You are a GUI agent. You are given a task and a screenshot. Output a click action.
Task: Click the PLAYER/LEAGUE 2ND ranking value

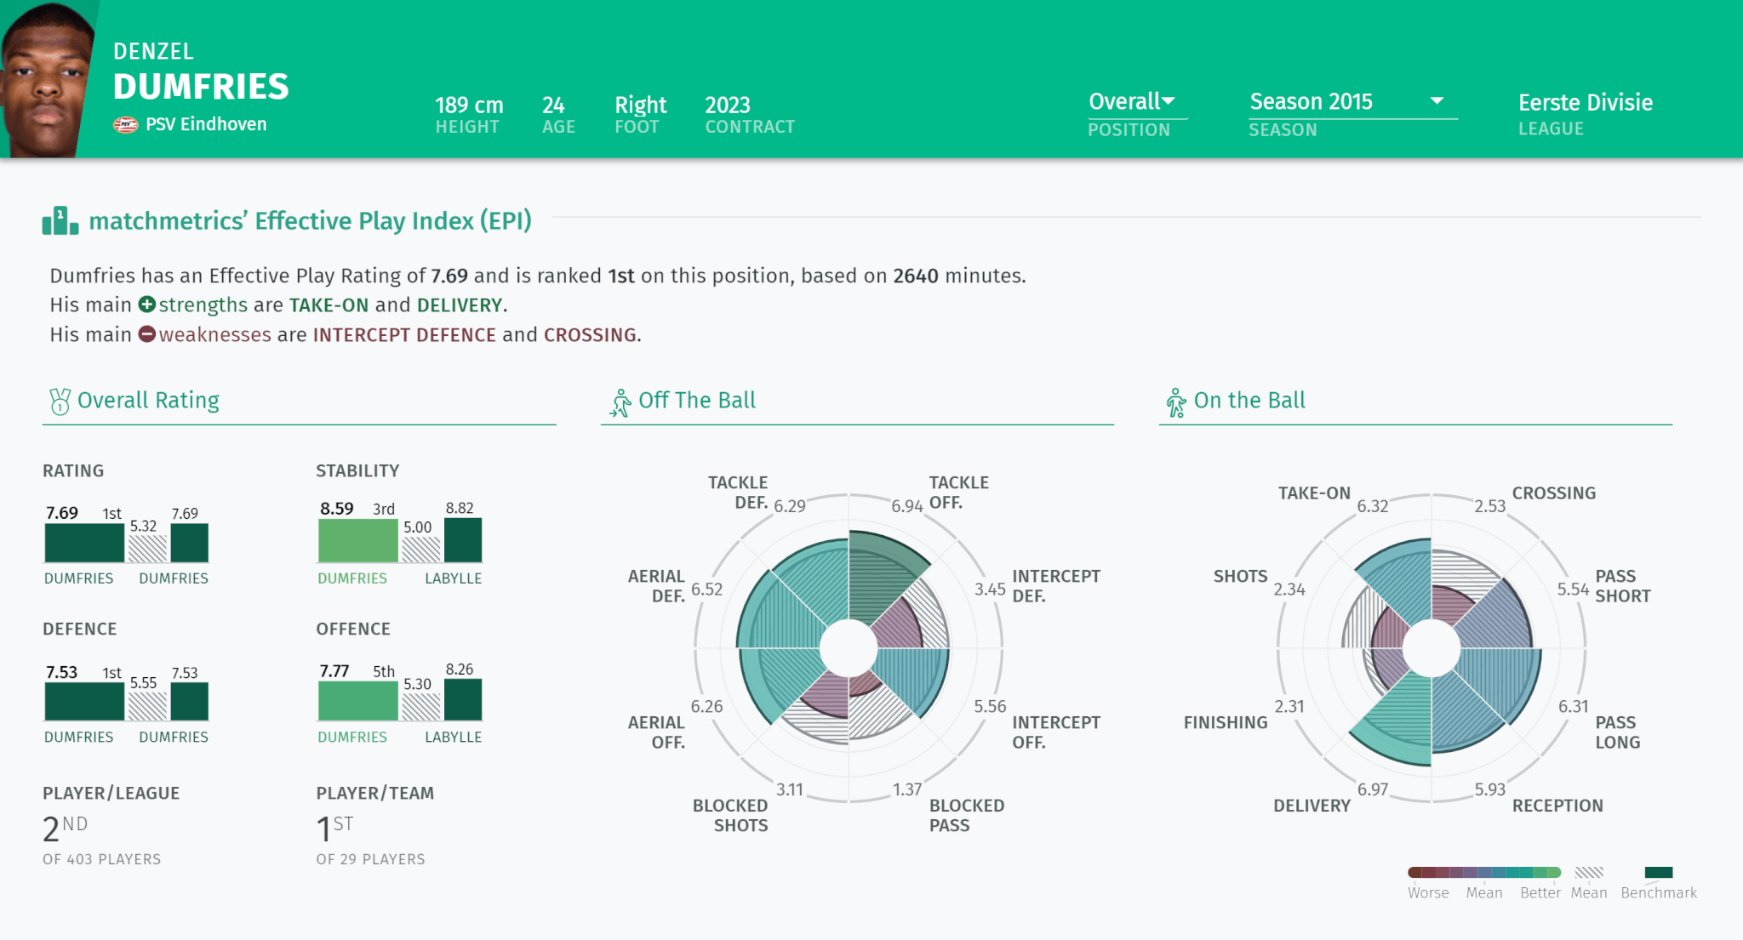[x=65, y=828]
